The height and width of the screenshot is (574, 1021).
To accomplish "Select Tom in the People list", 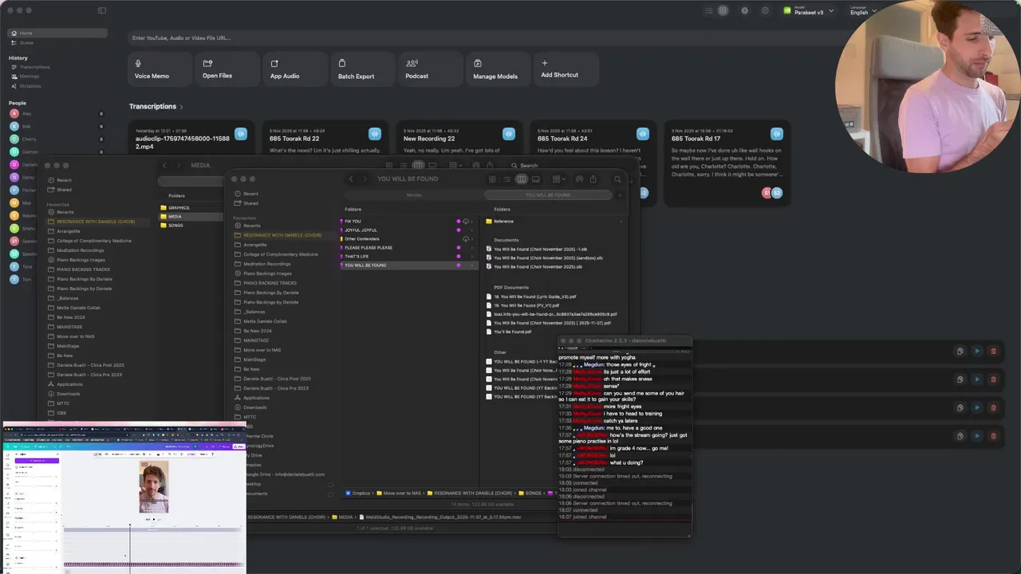I will click(57, 279).
